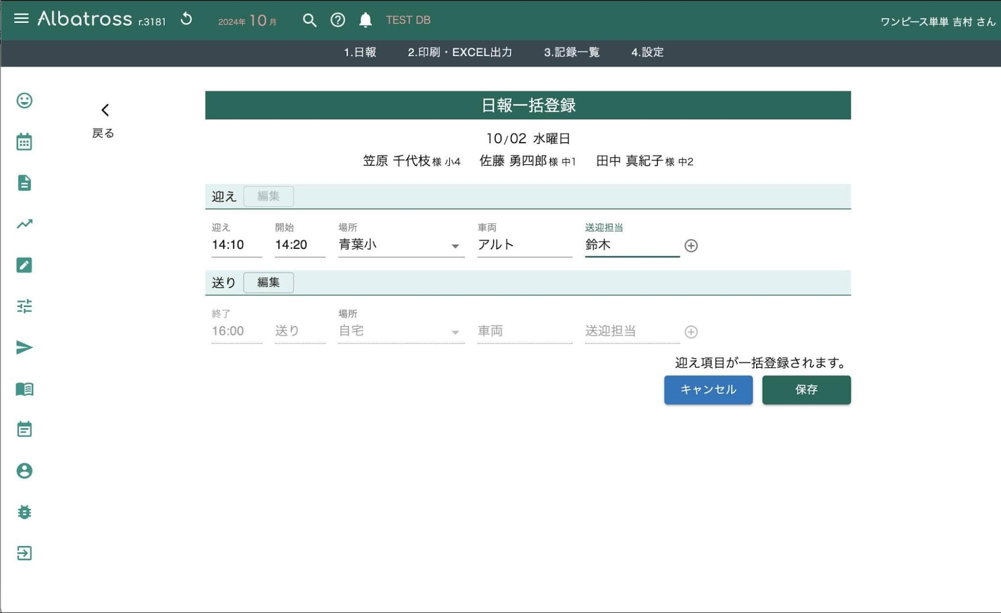
Task: Open the 場所 dropdown showing 自宅
Action: (x=401, y=331)
